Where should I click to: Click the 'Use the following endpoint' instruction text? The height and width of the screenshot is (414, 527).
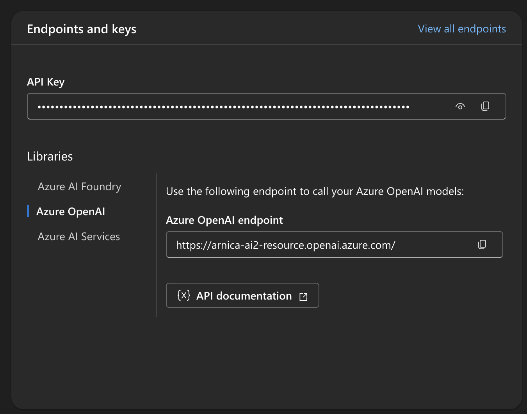315,191
